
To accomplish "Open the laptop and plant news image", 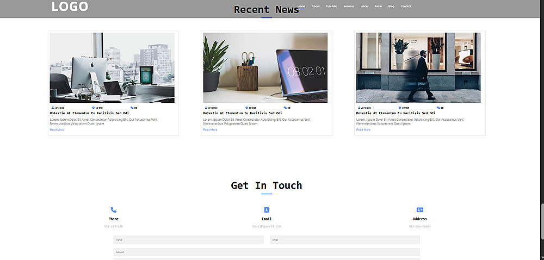I will pos(265,67).
